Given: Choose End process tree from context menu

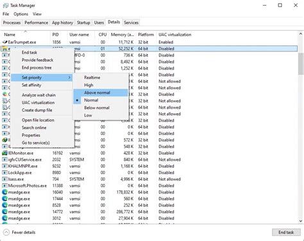Looking at the screenshot, I should (x=37, y=67).
